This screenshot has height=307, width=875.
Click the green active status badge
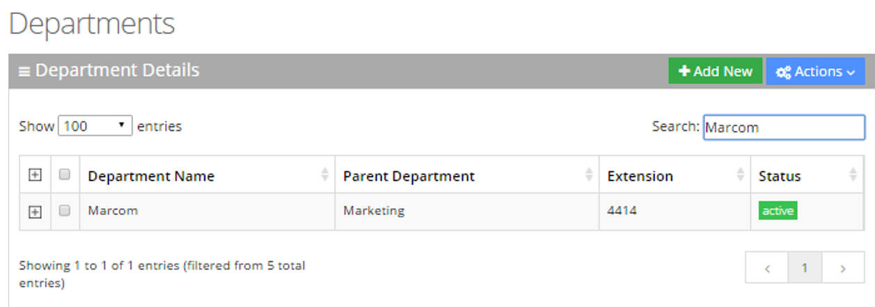point(778,211)
